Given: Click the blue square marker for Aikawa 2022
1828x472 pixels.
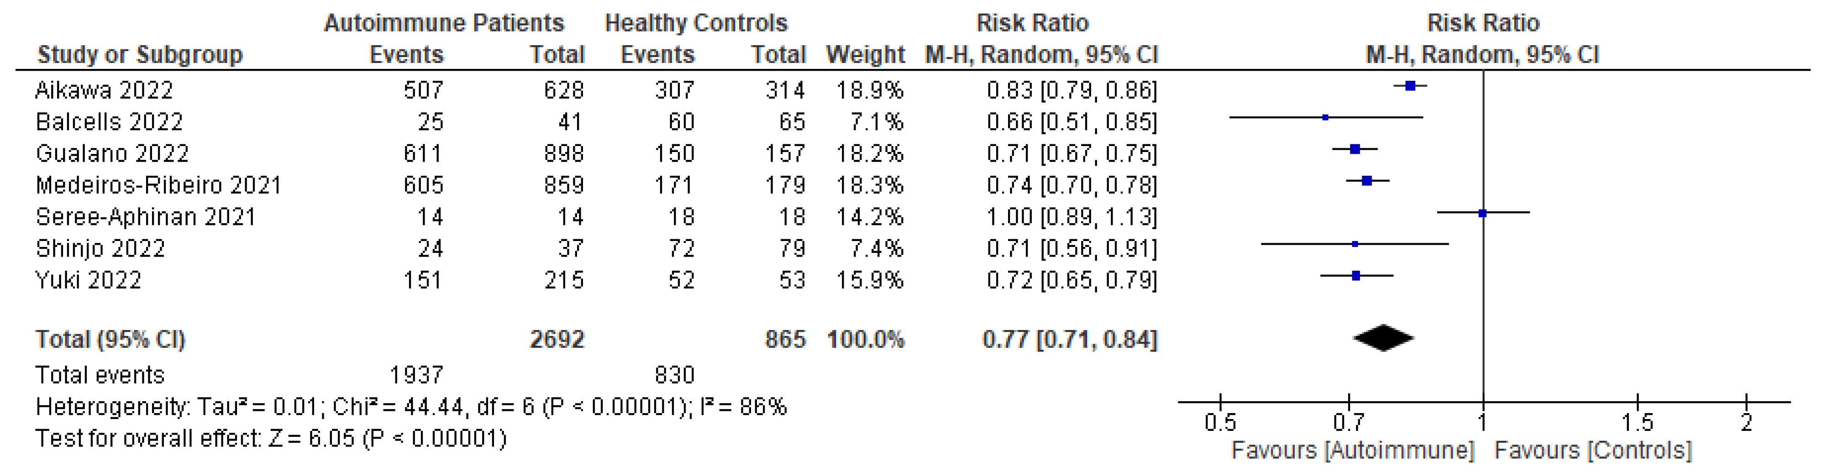Looking at the screenshot, I should [x=1410, y=86].
